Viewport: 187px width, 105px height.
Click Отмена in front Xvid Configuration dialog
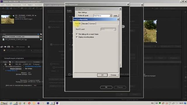[x=113, y=75]
